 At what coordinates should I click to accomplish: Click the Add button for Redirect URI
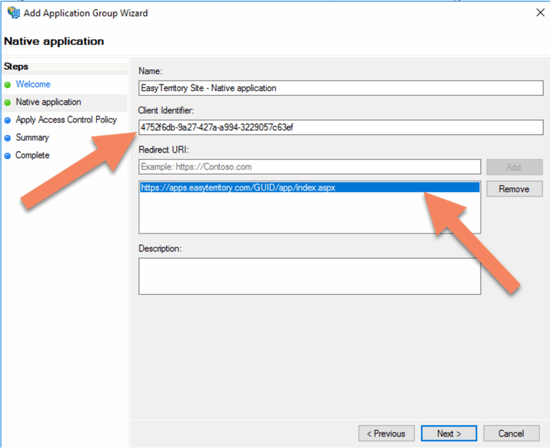[x=514, y=167]
